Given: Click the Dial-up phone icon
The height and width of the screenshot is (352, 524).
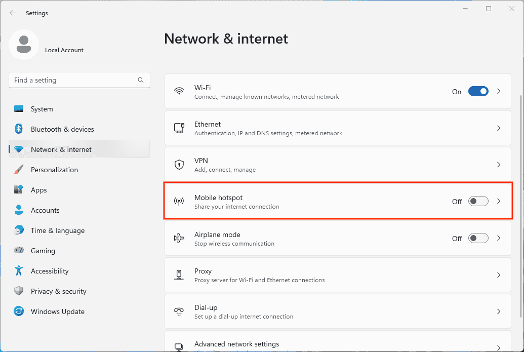Looking at the screenshot, I should tap(179, 311).
